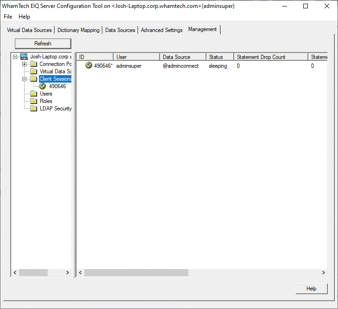Select the Josh-Laptop.corp server tree item
The width and height of the screenshot is (338, 309).
point(51,57)
